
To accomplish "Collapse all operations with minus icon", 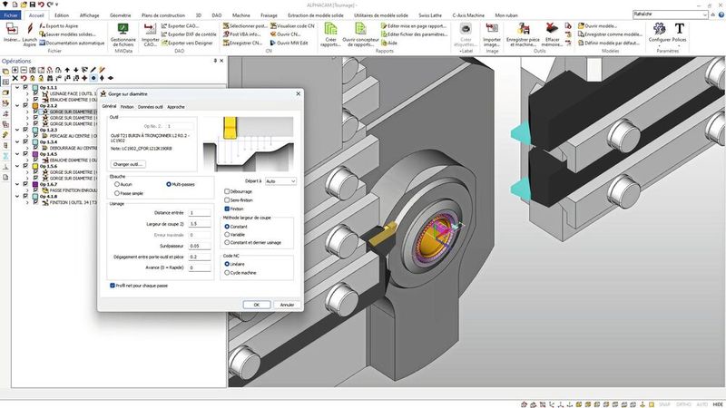I will click(x=24, y=70).
